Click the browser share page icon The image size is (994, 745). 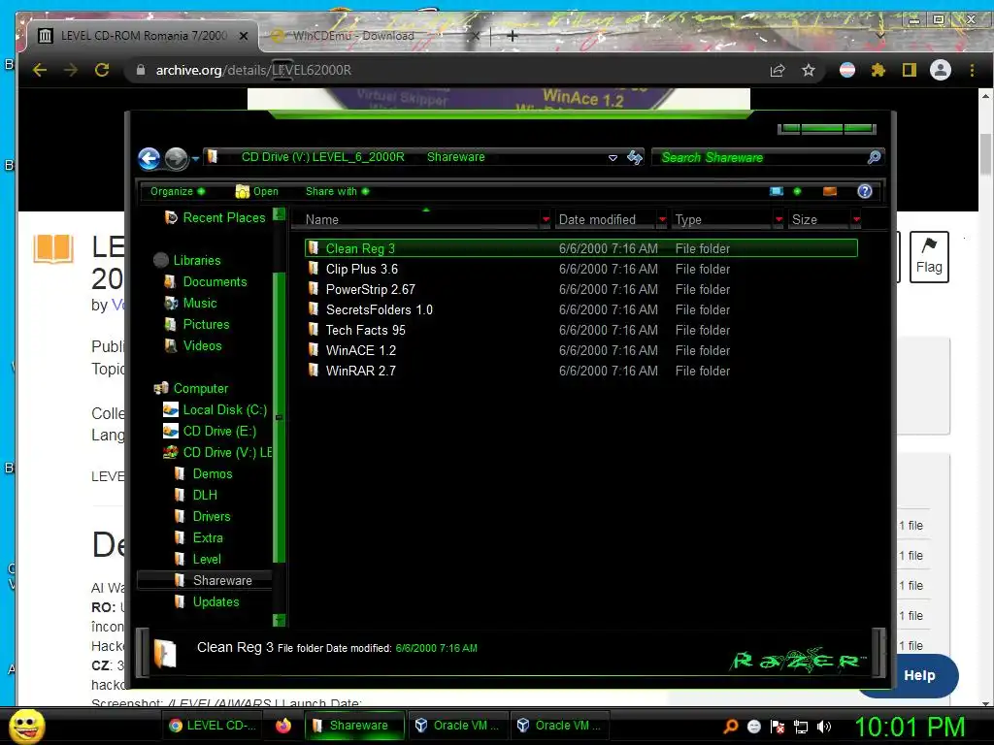point(778,70)
